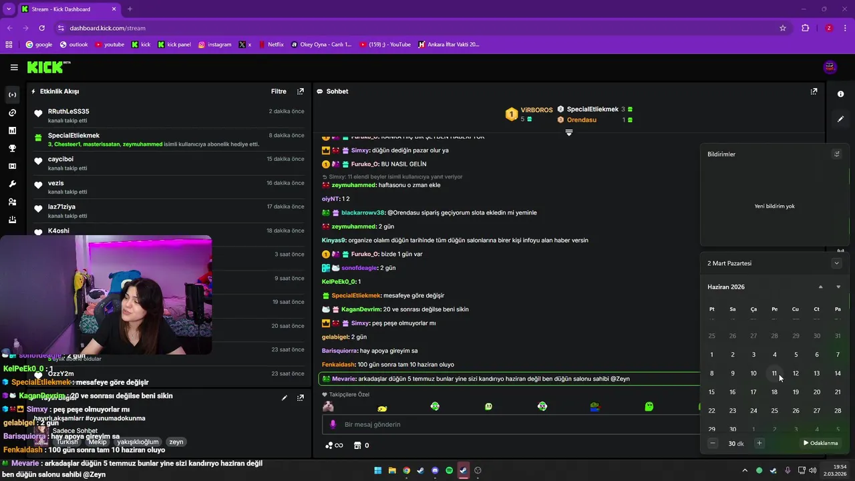Open the video clips icon in sidebar

(12, 166)
